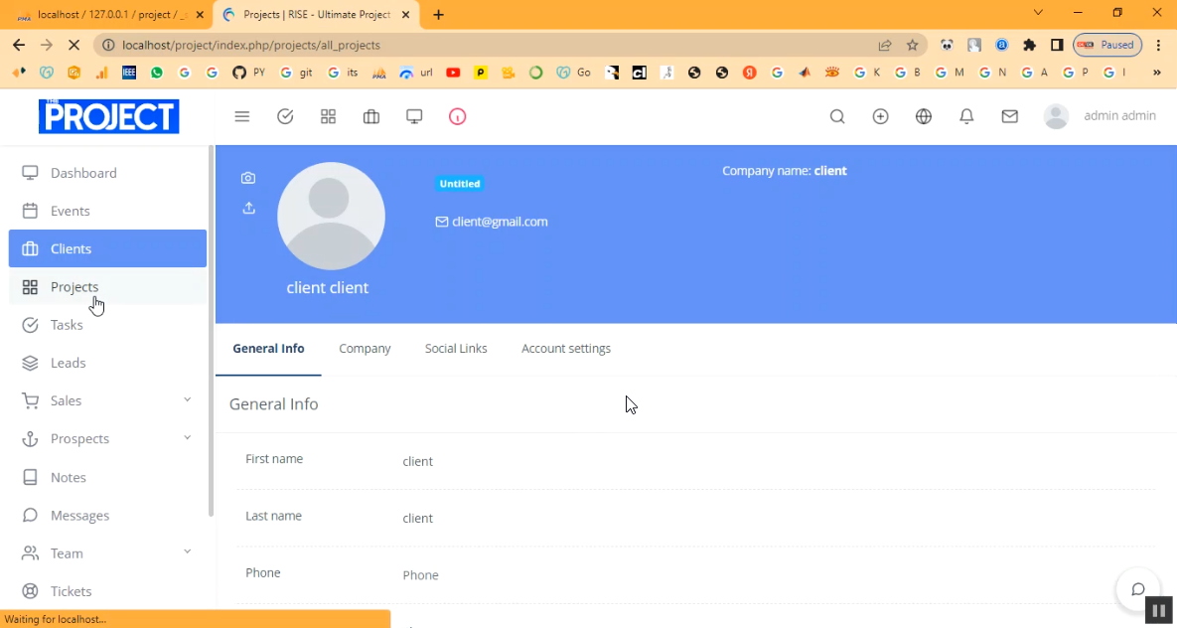Viewport: 1177px width, 628px height.
Task: Open Tasks in the sidebar
Action: (x=107, y=325)
